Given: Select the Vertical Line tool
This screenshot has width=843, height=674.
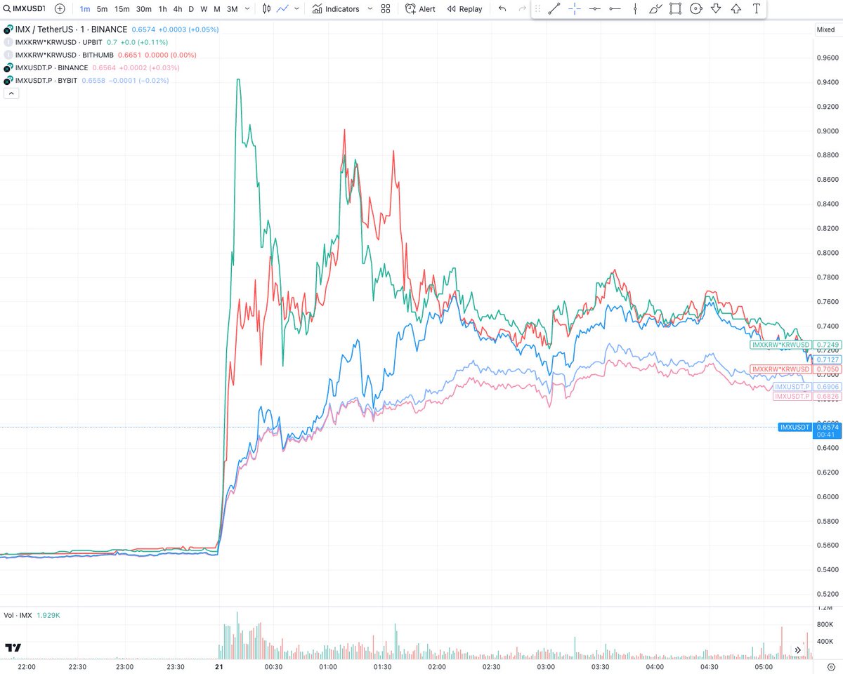Looking at the screenshot, I should (635, 9).
